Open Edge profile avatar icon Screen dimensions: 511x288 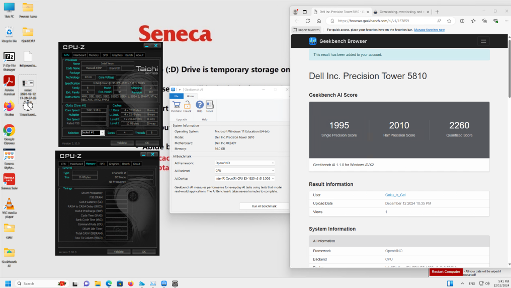point(296,12)
